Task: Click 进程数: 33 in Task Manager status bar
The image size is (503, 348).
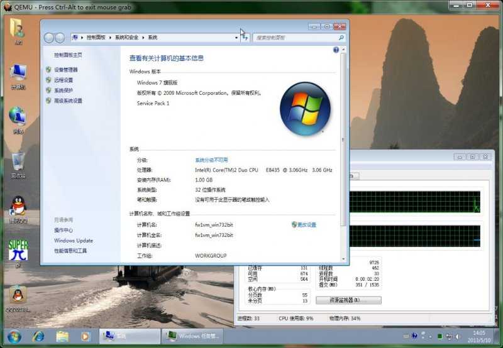Action: [x=248, y=318]
